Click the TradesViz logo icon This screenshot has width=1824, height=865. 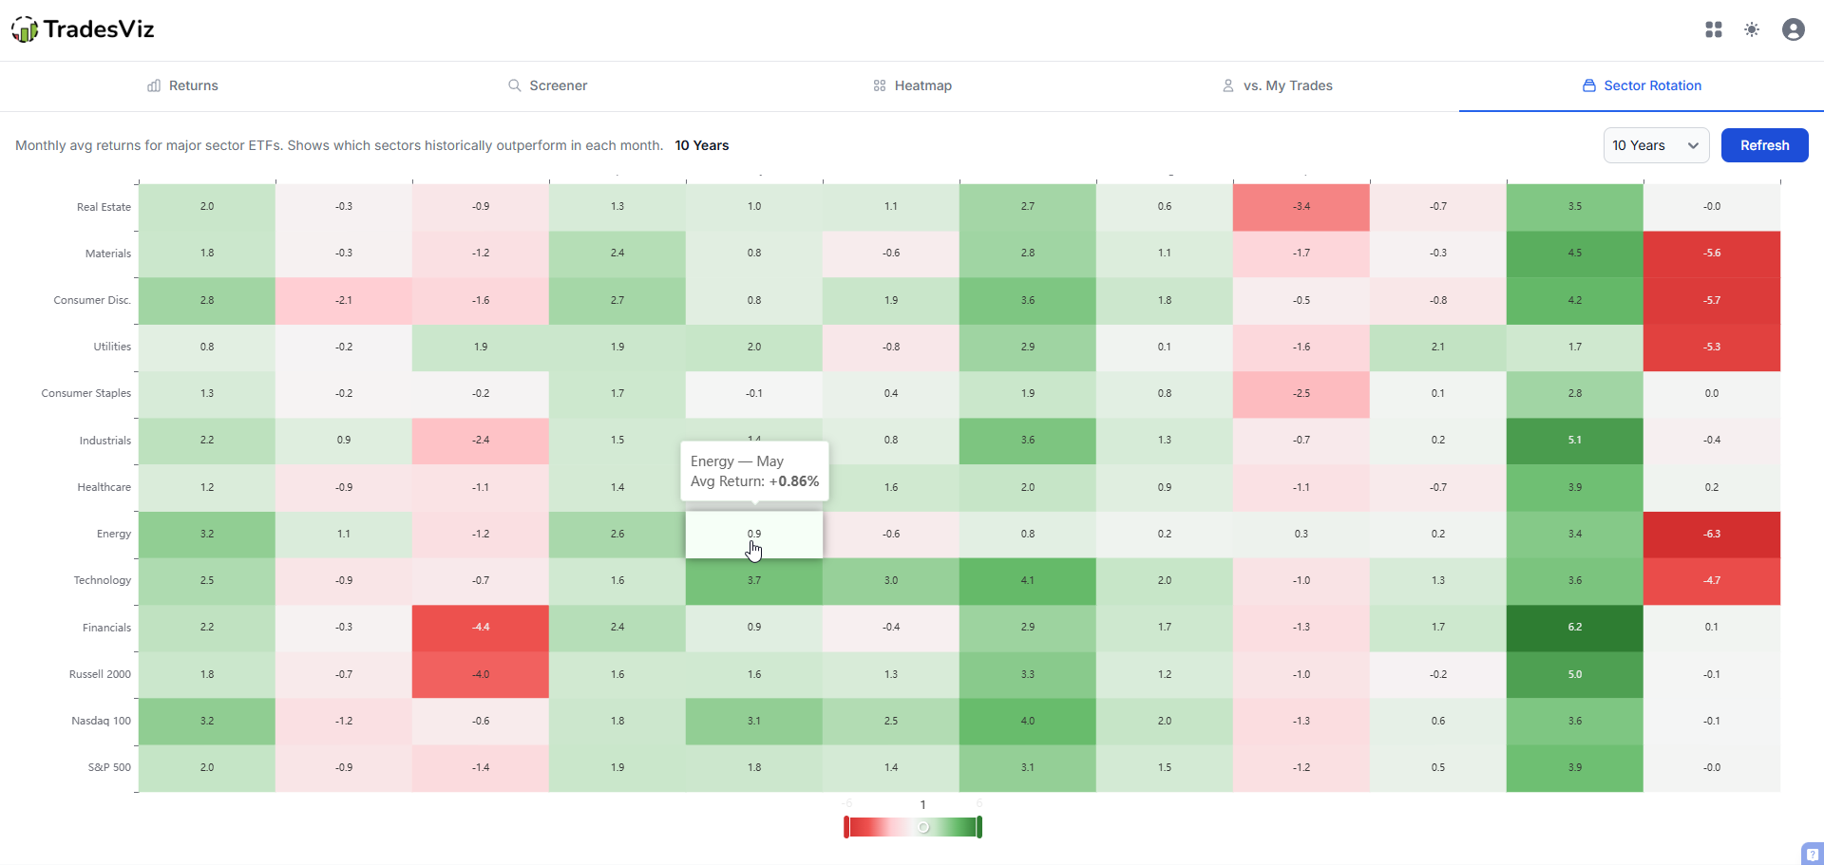(25, 29)
